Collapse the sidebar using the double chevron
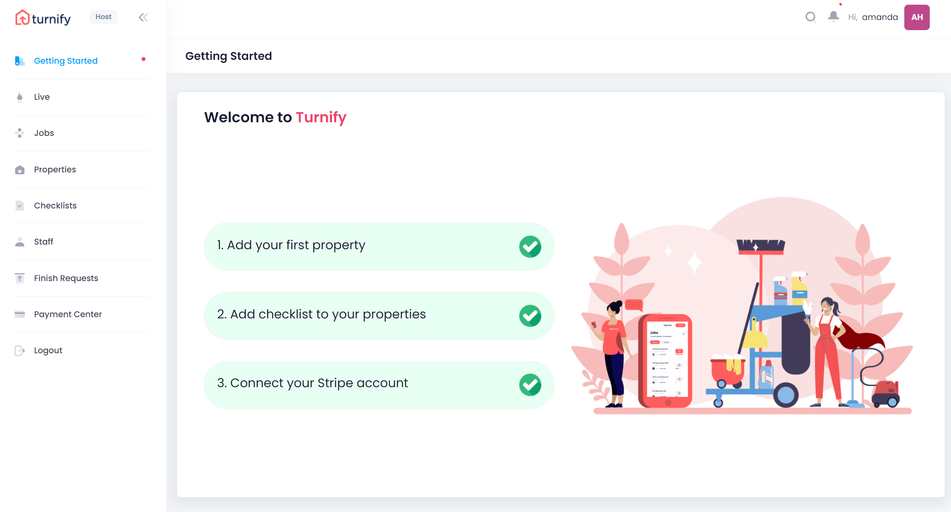The height and width of the screenshot is (512, 951). click(x=143, y=17)
